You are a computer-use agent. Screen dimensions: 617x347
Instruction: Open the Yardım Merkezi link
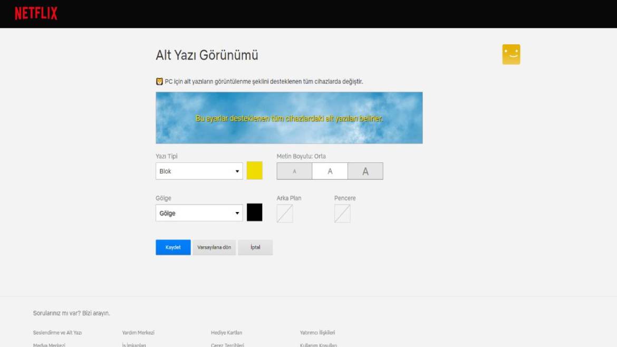tap(139, 332)
